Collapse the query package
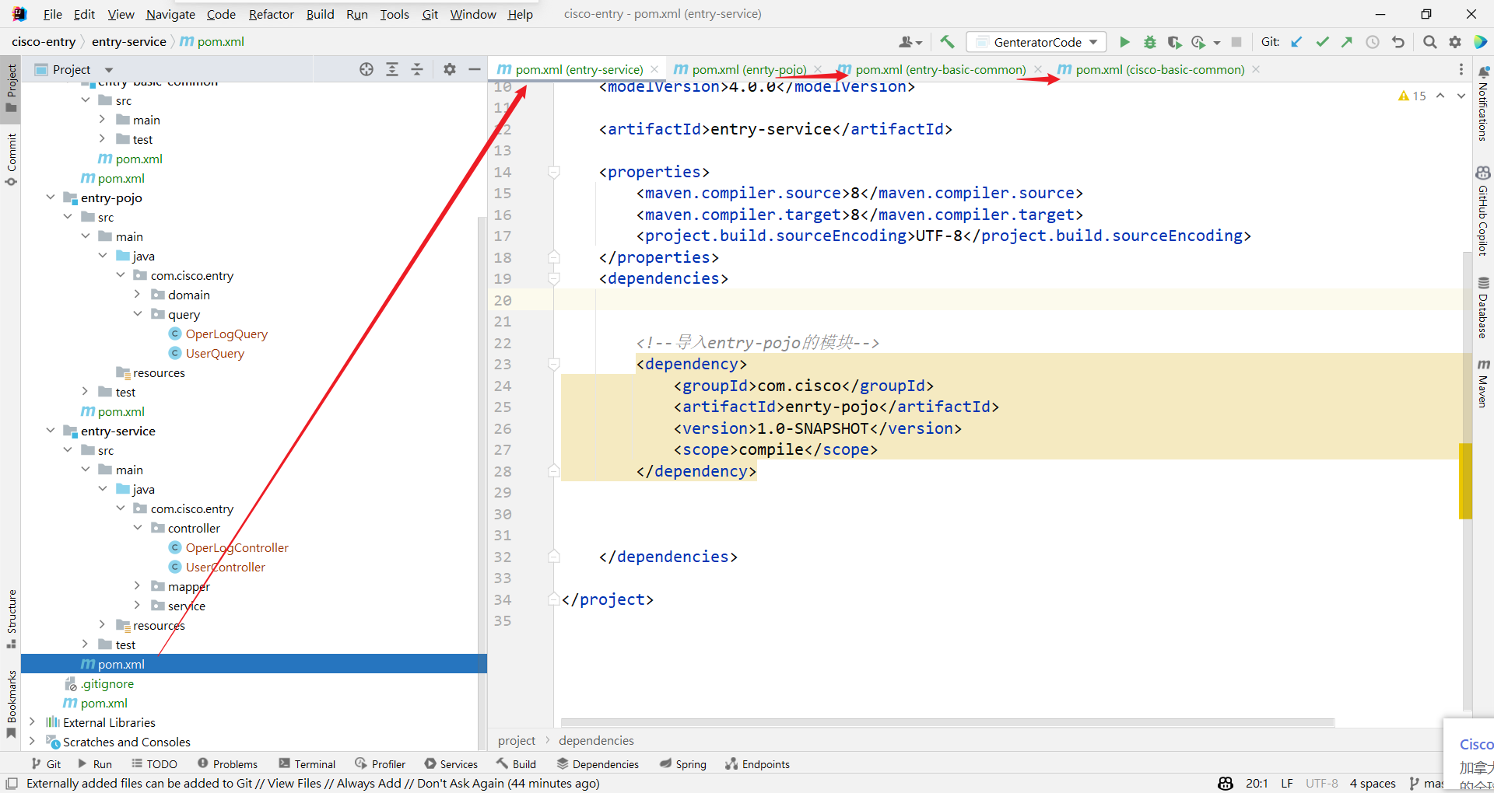Viewport: 1494px width, 793px height. point(138,314)
